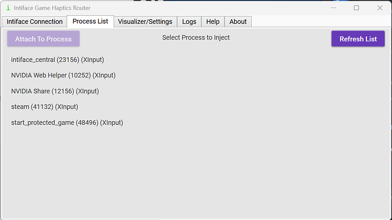Switch to the Intiface Connection tab
Viewport: 392px width, 220px height.
(35, 22)
